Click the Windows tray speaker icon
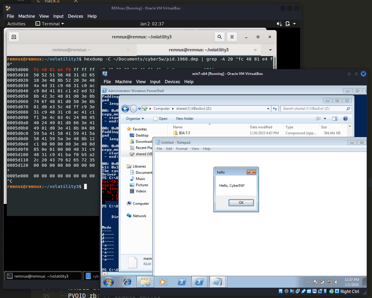The image size is (372, 298). click(337, 282)
